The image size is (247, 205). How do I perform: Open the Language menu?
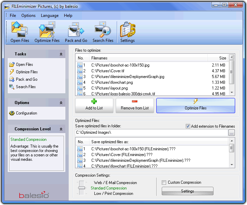tap(50, 16)
